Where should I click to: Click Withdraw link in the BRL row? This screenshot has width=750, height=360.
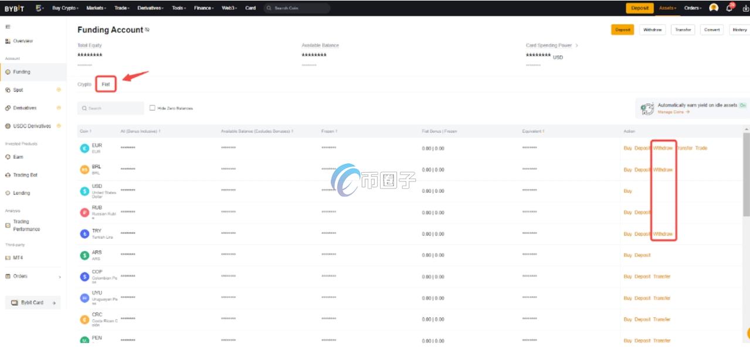(663, 170)
